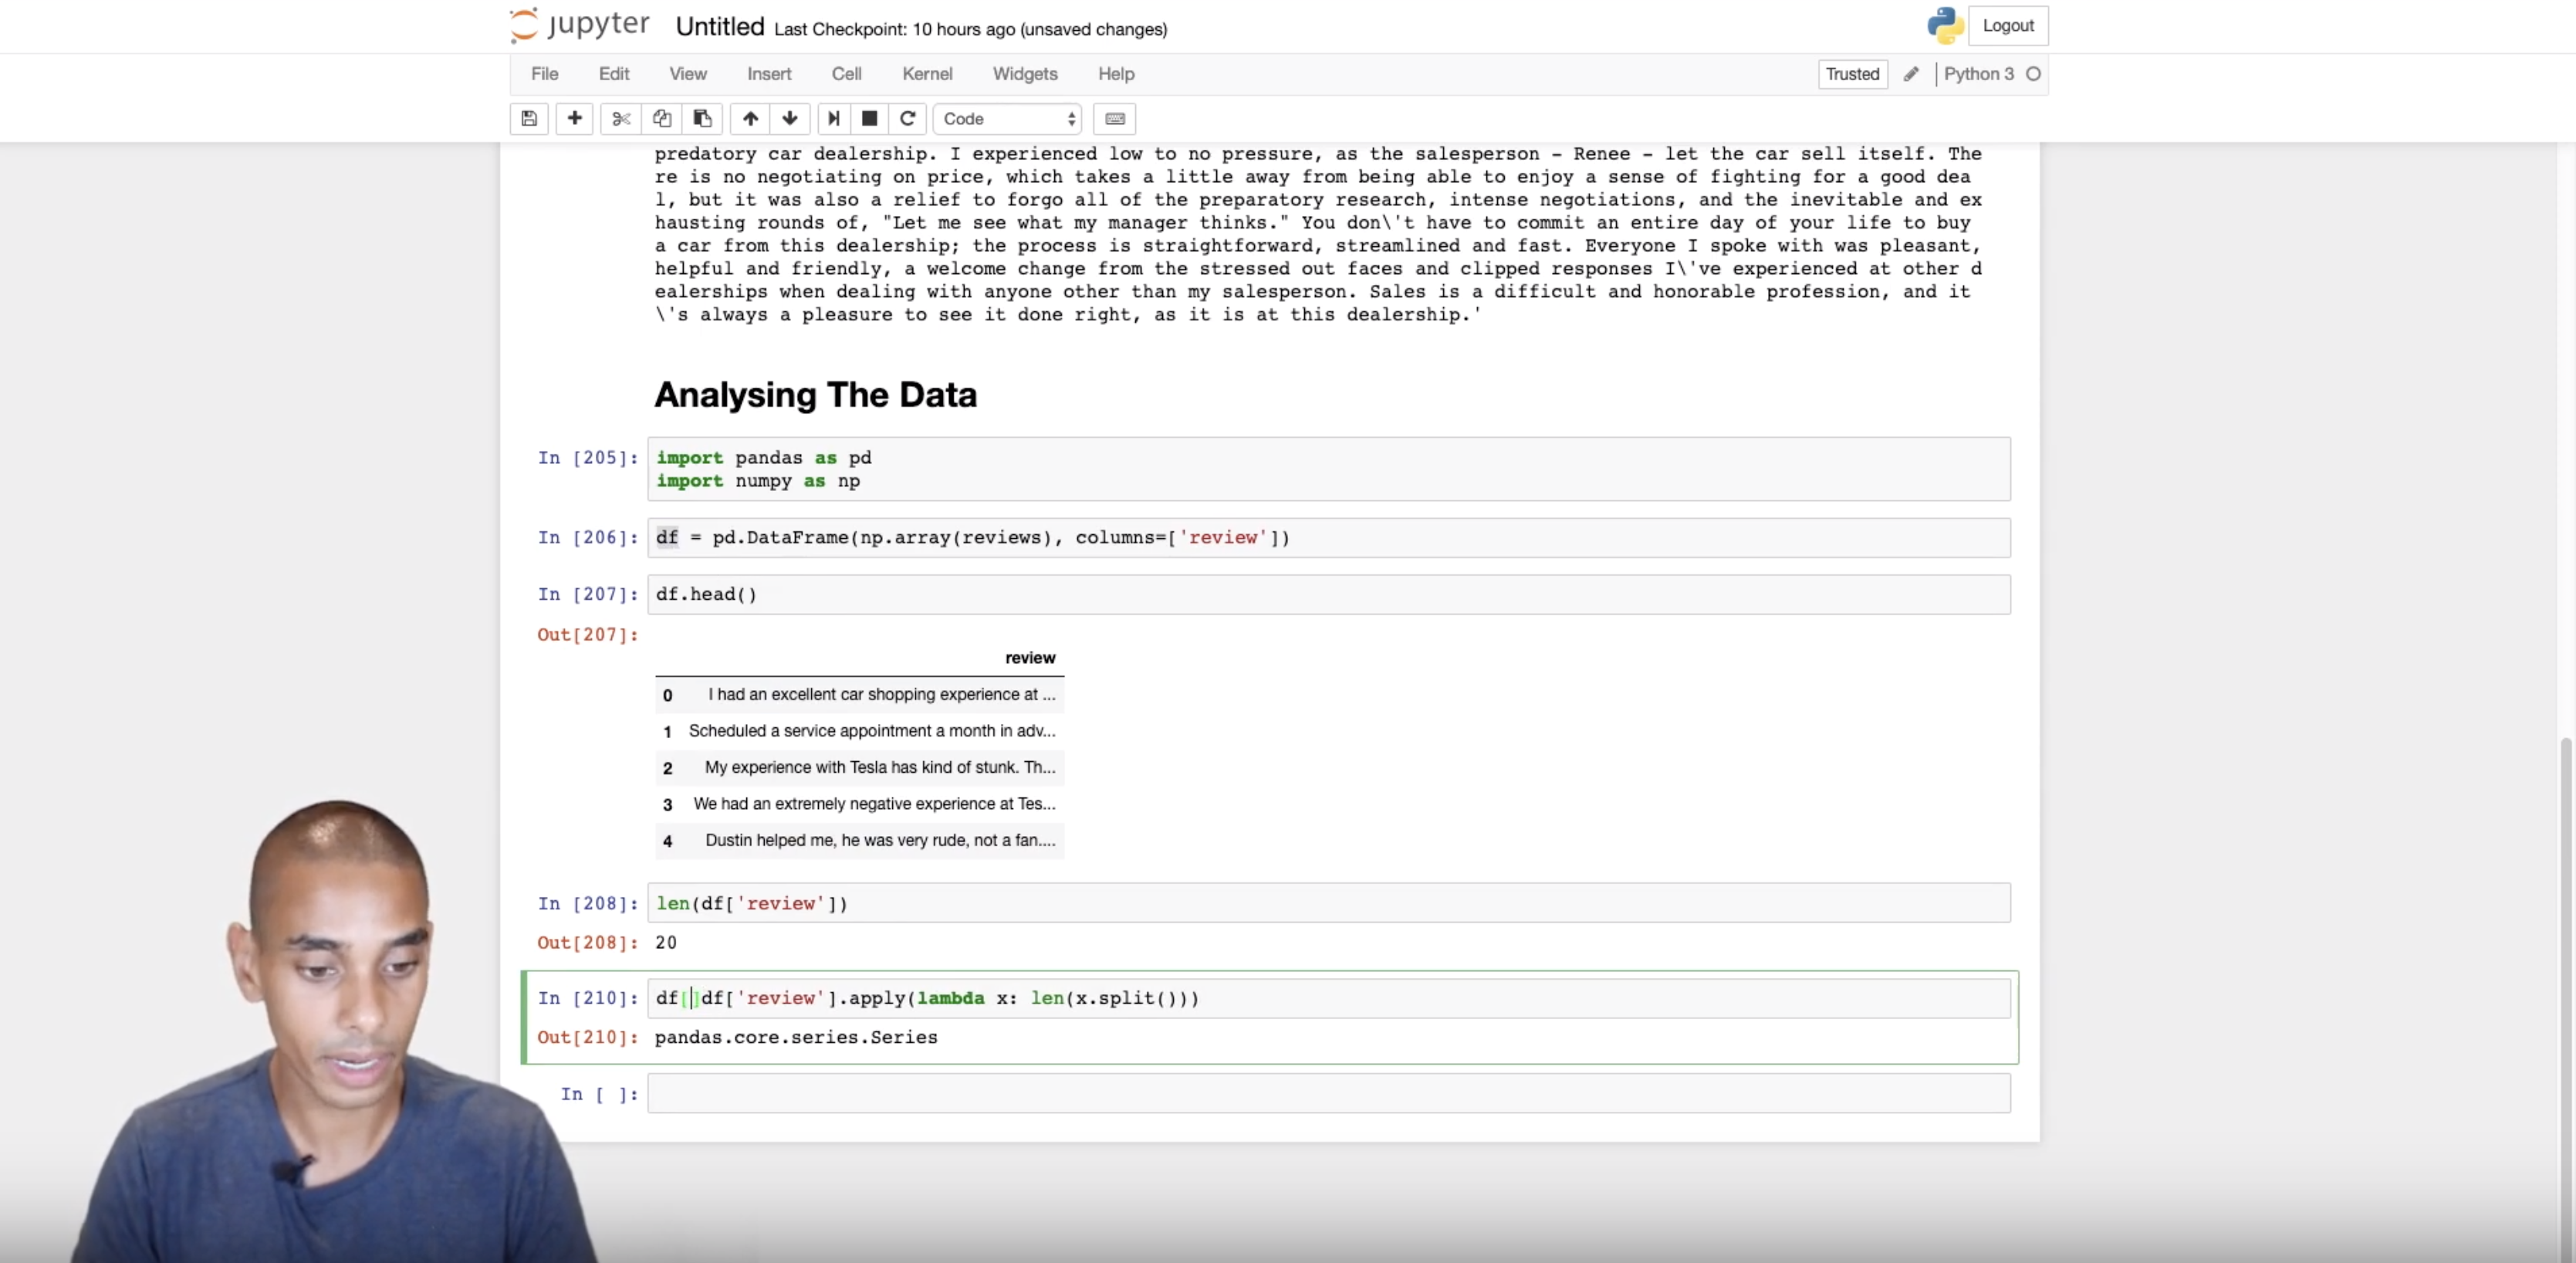The width and height of the screenshot is (2576, 1263).
Task: Select the row 'I had an excellent car shopping'
Action: (x=860, y=695)
